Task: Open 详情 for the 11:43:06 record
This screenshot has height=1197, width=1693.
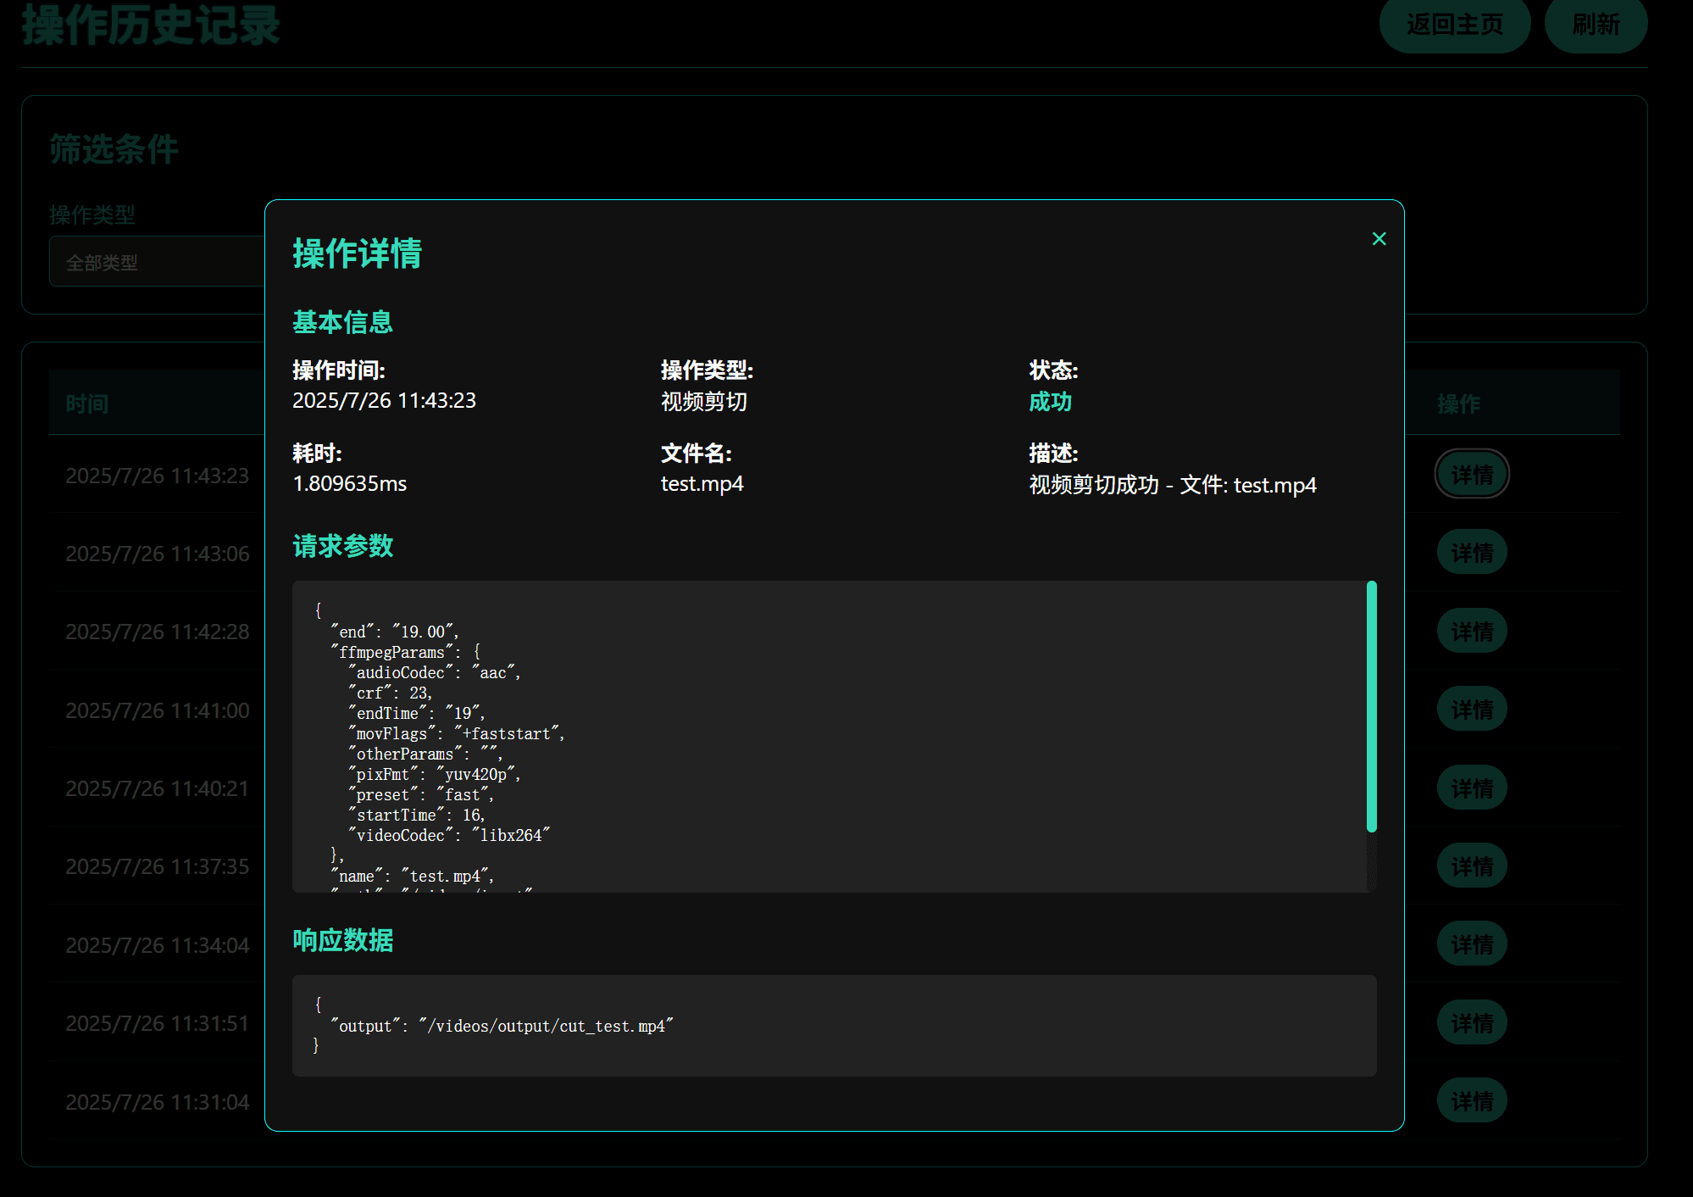Action: (x=1472, y=553)
